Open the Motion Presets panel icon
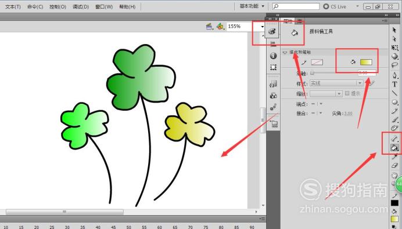 click(x=274, y=107)
